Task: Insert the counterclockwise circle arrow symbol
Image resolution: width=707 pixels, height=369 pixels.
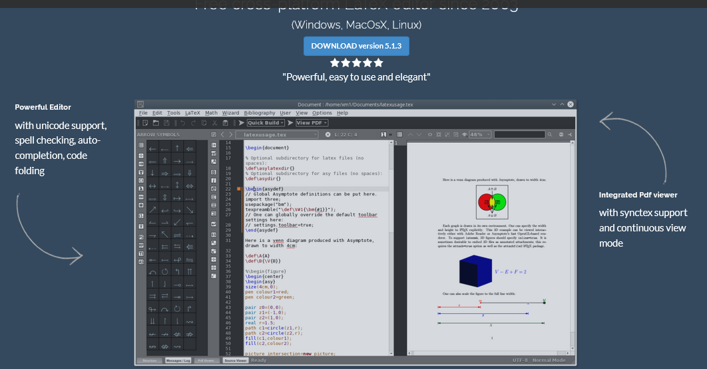Action: point(164,271)
